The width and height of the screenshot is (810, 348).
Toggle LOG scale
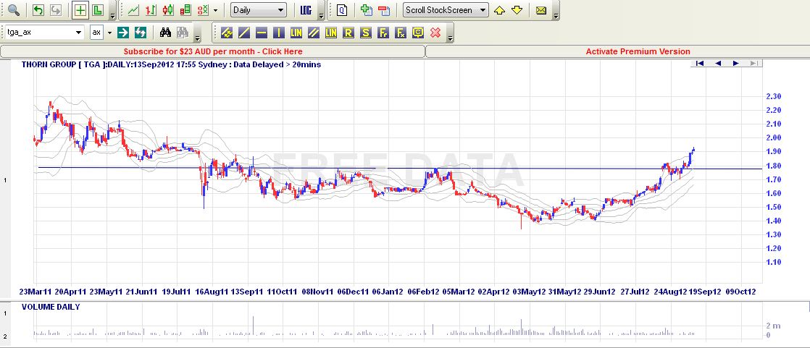306,9
